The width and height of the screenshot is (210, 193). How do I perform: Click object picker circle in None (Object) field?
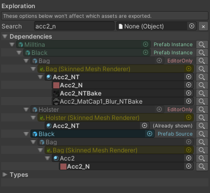(x=192, y=26)
